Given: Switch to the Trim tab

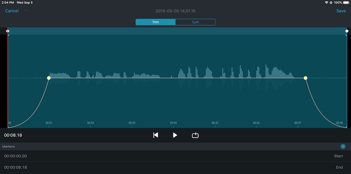Looking at the screenshot, I should click(156, 22).
